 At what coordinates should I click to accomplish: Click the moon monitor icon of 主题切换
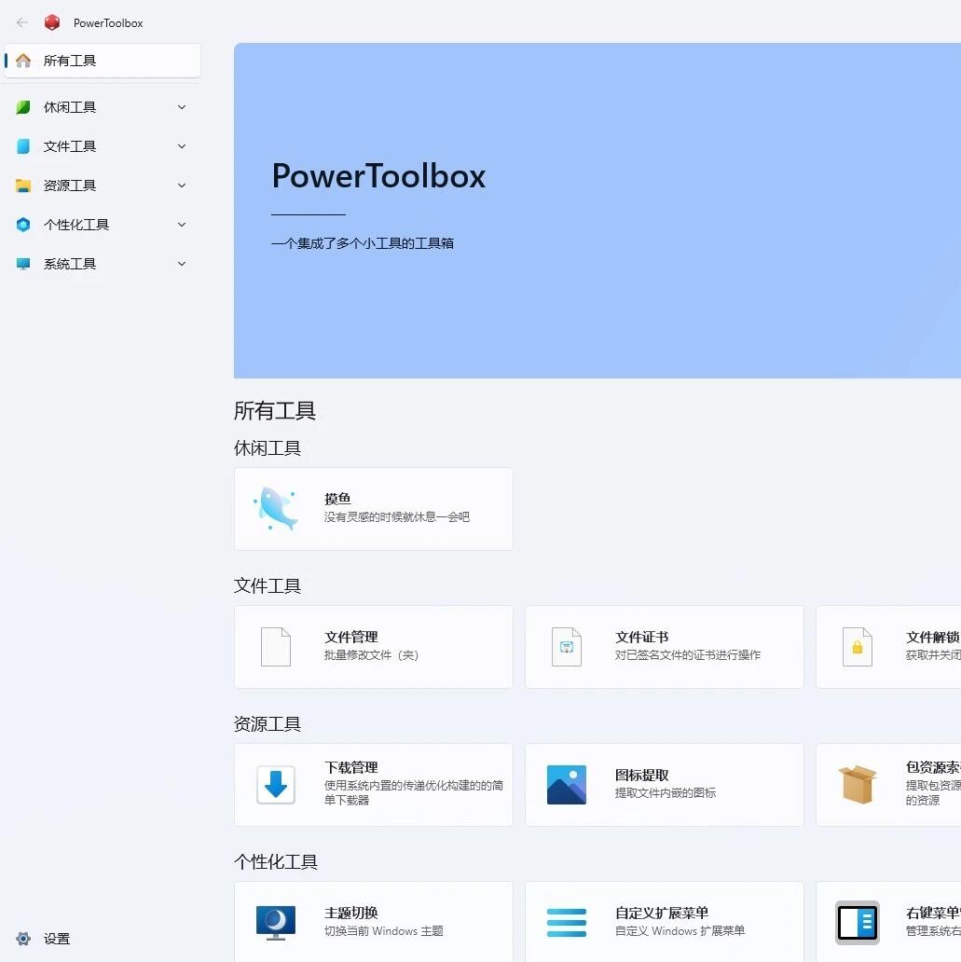point(276,922)
